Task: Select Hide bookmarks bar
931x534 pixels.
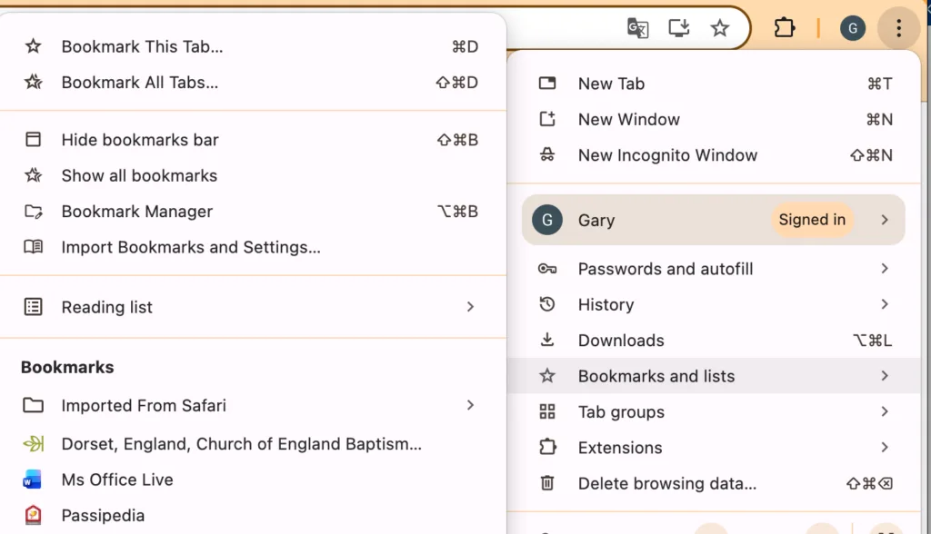Action: coord(253,140)
